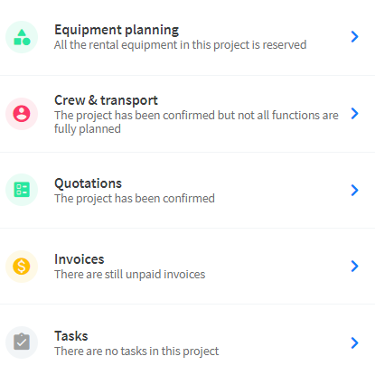The height and width of the screenshot is (375, 375).
Task: Select the Invoices heading
Action: (80, 259)
